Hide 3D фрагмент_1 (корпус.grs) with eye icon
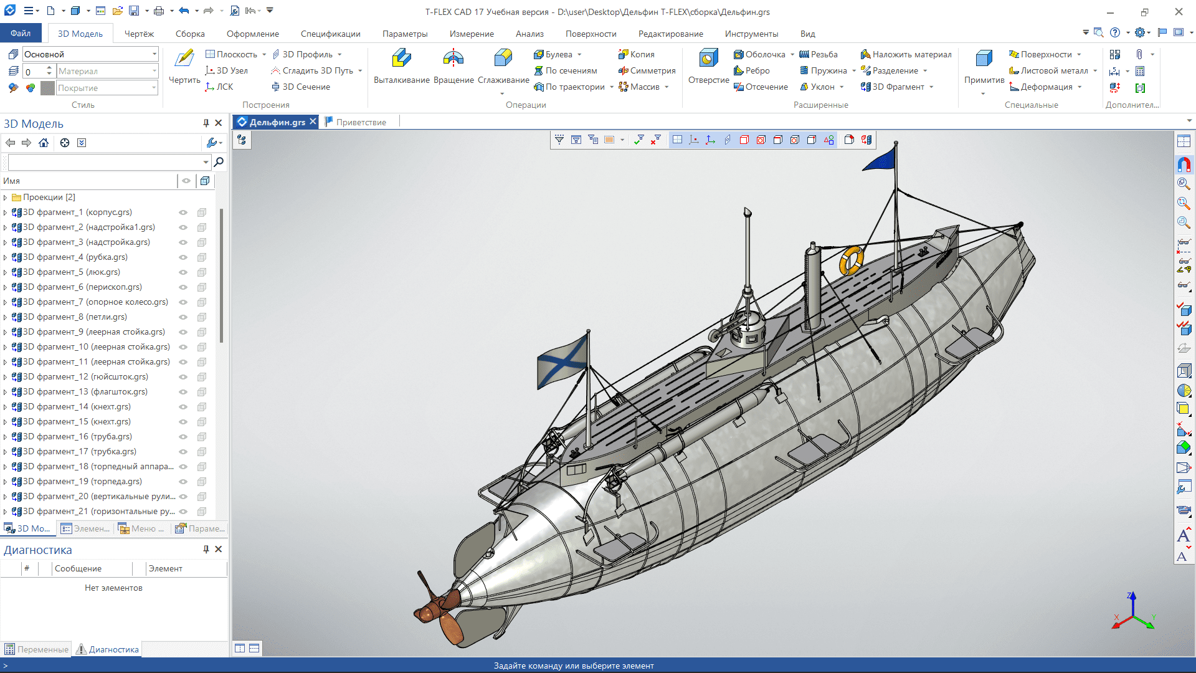Image resolution: width=1196 pixels, height=673 pixels. coord(183,212)
